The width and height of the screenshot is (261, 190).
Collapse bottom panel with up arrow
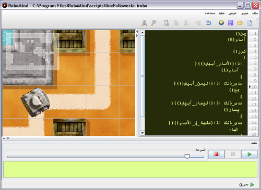click(x=4, y=138)
